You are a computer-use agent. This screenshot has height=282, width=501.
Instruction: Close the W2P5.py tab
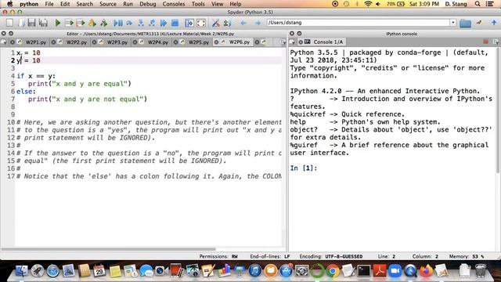pyautogui.click(x=175, y=42)
